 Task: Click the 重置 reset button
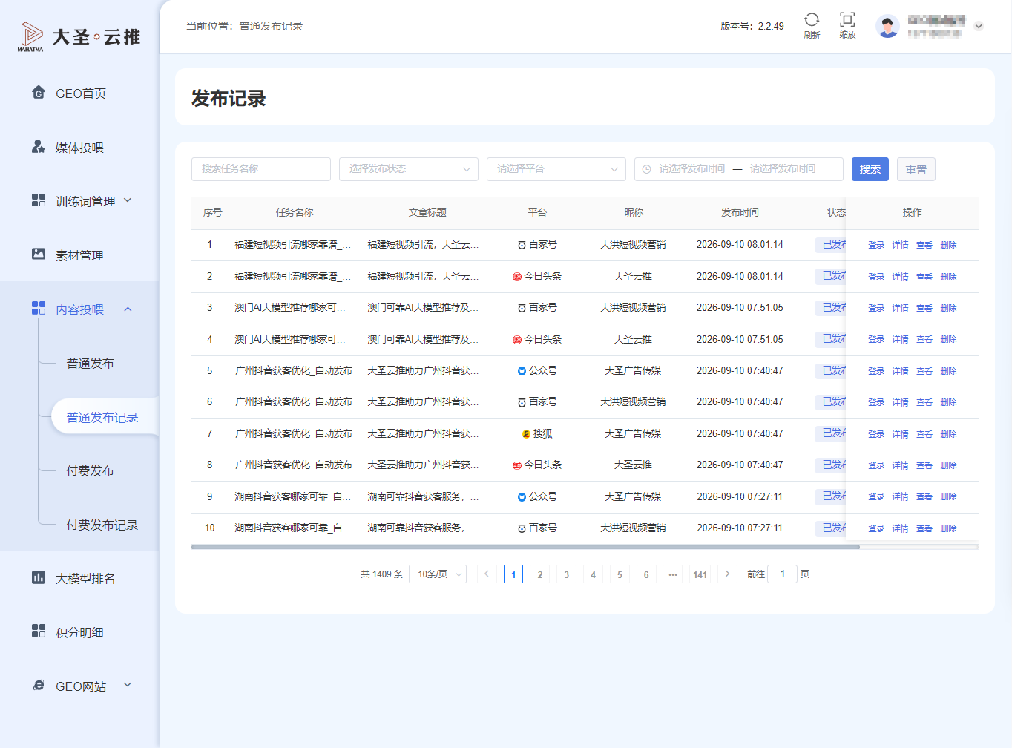click(x=916, y=169)
